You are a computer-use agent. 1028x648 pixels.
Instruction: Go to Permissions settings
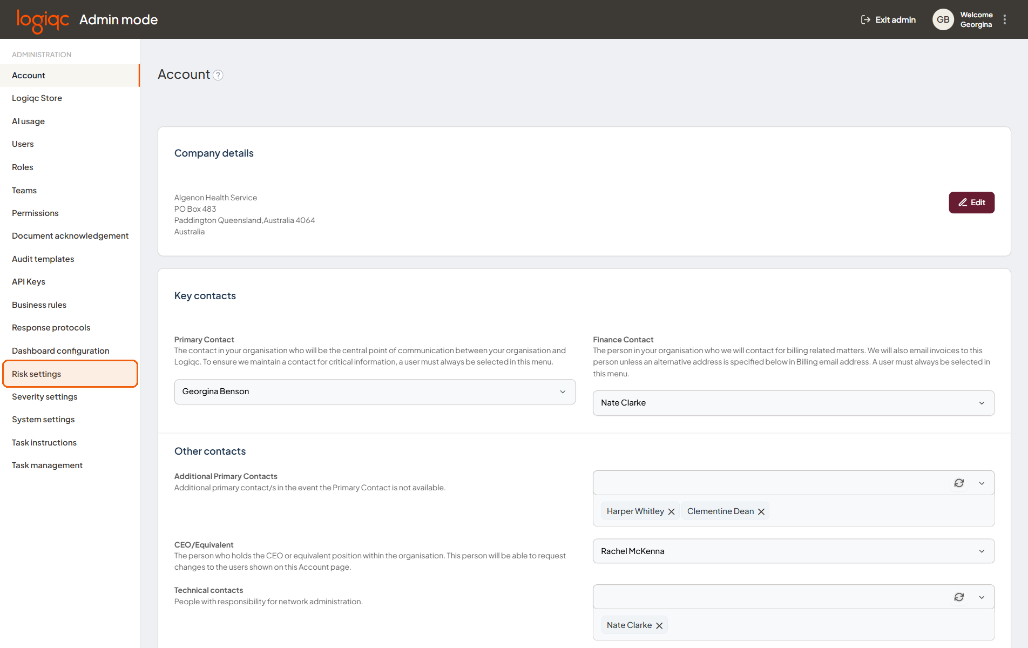click(x=70, y=213)
